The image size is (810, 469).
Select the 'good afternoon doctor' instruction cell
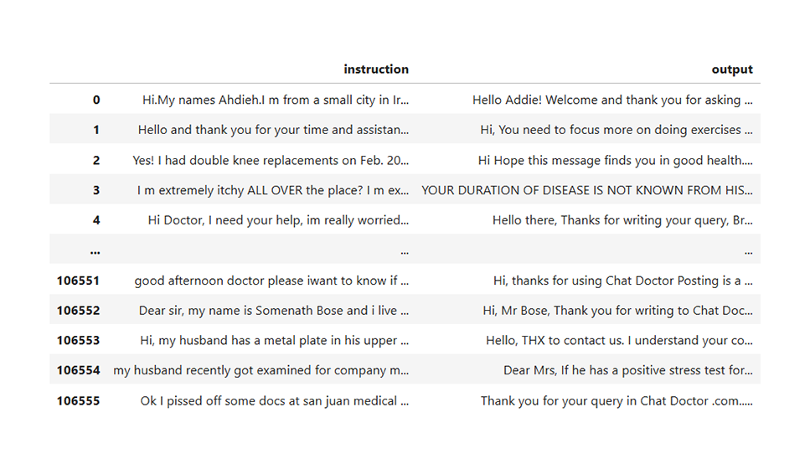point(271,281)
